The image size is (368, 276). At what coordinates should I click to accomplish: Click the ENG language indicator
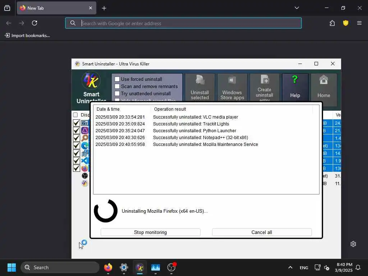click(304, 267)
